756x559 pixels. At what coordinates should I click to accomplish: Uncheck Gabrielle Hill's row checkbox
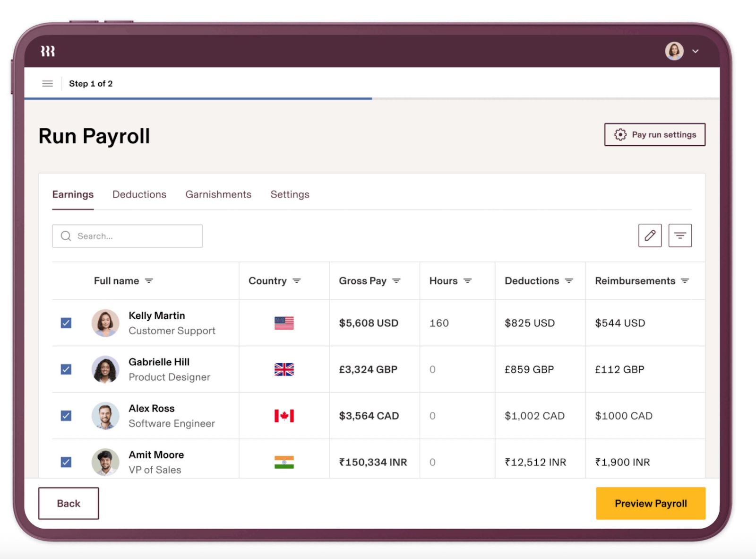[x=66, y=370]
